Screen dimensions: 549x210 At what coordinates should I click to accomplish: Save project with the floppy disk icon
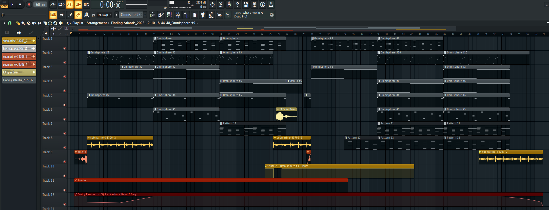246,4
